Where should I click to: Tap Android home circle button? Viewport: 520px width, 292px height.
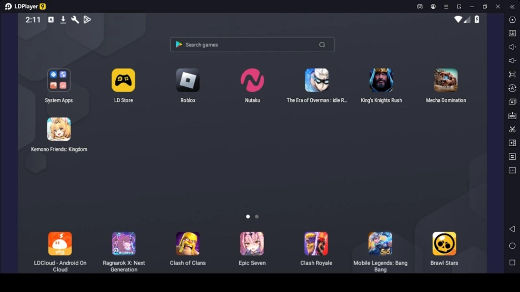tap(512, 246)
